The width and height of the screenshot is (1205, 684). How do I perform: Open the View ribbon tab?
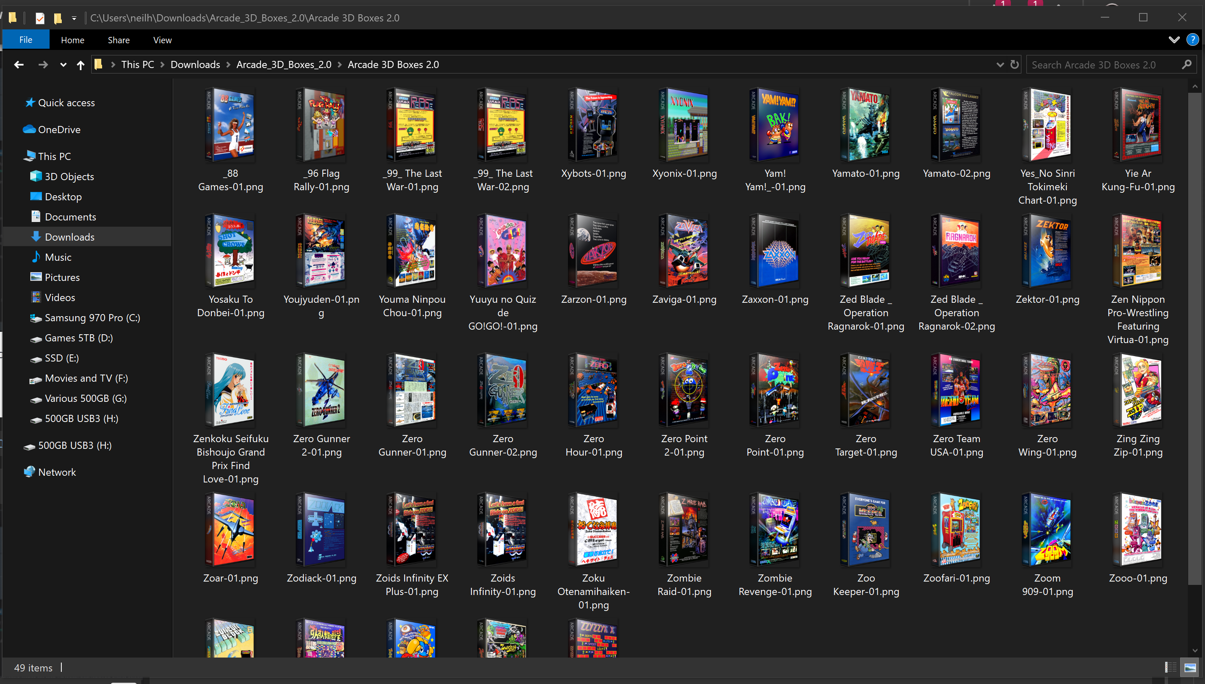(162, 40)
